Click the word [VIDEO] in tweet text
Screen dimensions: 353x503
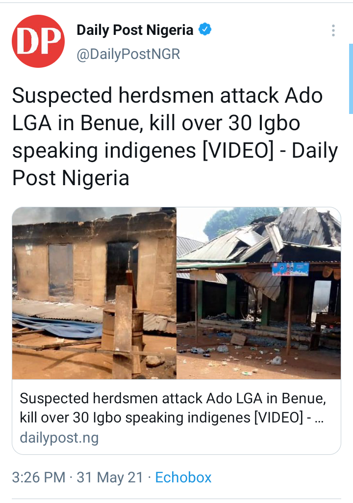[x=238, y=151]
